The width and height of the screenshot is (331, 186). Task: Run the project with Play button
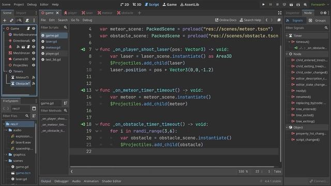click(263, 5)
